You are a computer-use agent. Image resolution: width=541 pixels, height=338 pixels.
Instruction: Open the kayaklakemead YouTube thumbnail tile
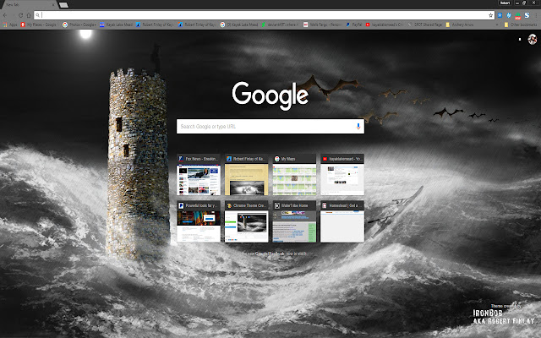[x=342, y=175]
